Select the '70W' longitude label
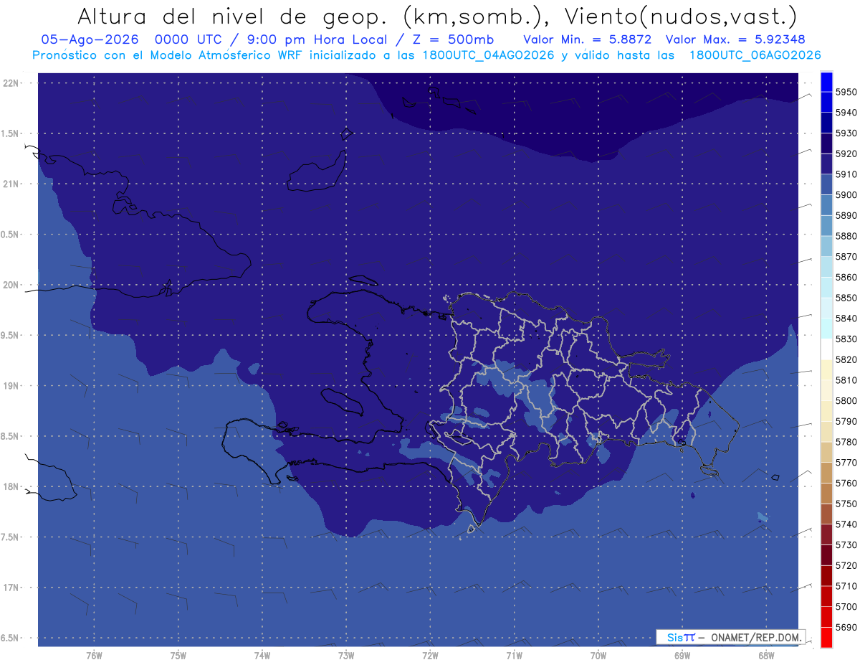The image size is (860, 665). (598, 656)
